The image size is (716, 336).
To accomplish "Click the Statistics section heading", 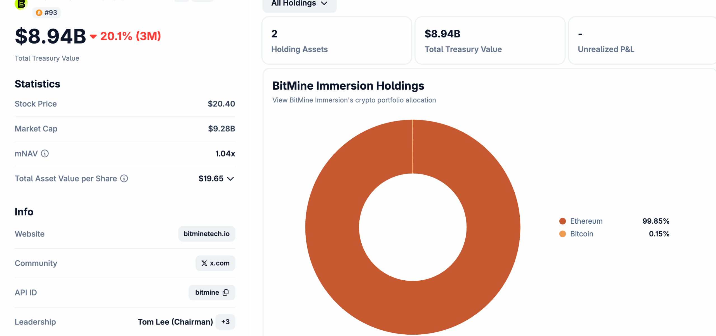I will (x=37, y=84).
